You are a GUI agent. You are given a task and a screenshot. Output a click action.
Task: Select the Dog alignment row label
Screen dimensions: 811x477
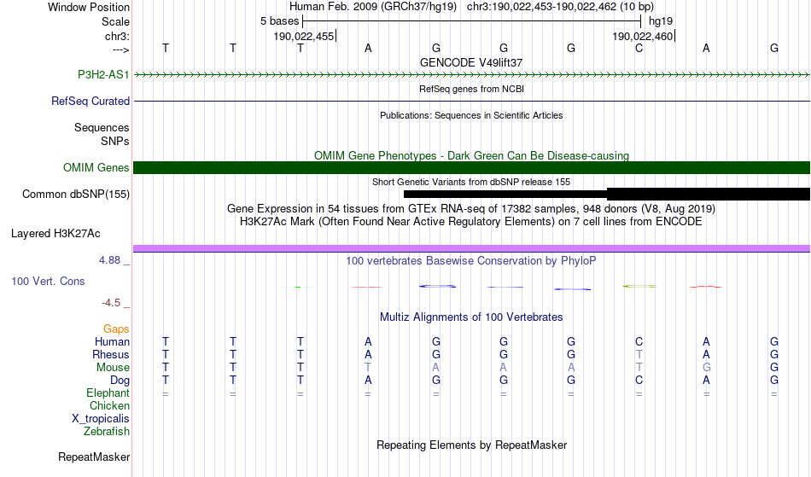coord(120,381)
